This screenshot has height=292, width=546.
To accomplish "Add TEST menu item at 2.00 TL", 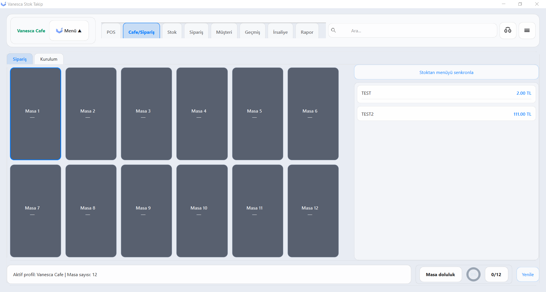I will [446, 94].
